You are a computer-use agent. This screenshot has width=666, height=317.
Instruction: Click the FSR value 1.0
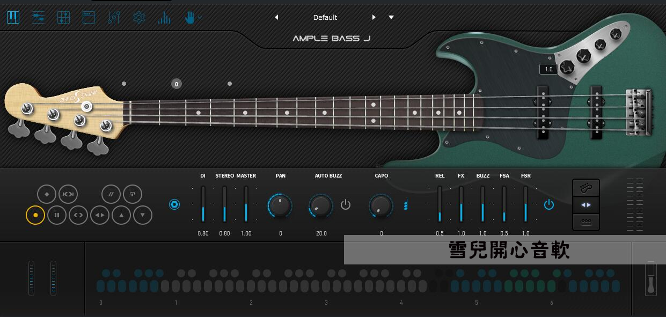(x=525, y=233)
